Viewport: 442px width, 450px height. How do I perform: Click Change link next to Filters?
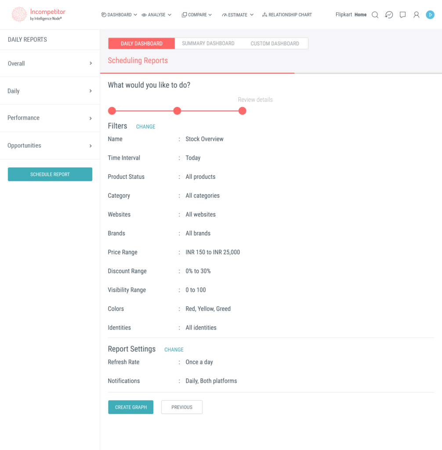pyautogui.click(x=145, y=127)
